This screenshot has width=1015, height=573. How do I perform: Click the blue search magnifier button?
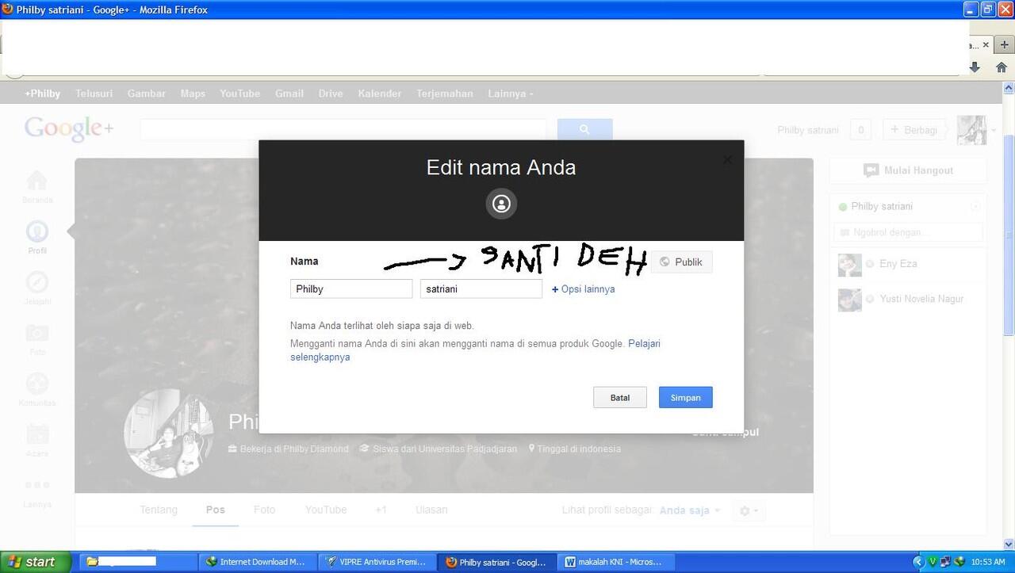click(584, 129)
